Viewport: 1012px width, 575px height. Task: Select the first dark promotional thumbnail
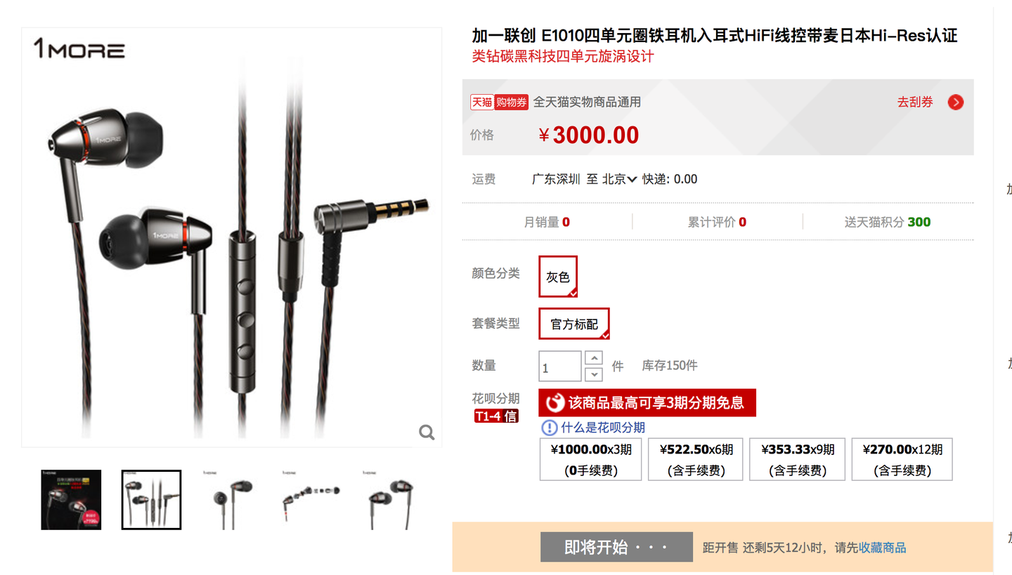(x=71, y=499)
